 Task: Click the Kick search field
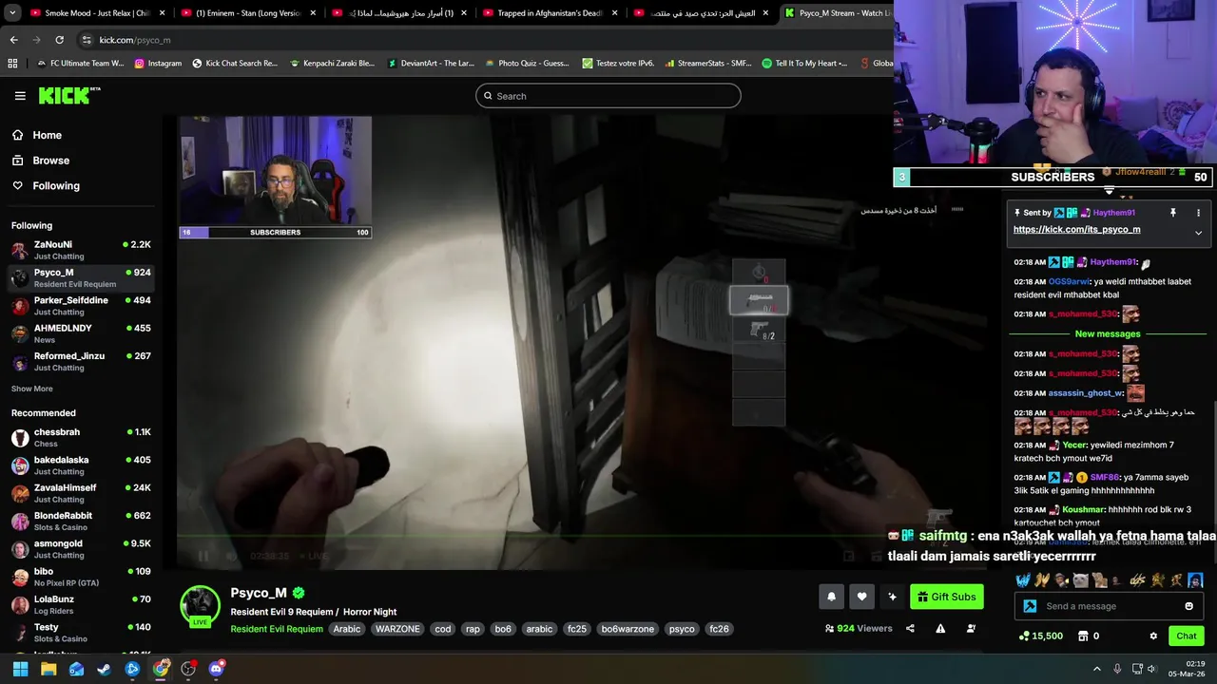[608, 96]
